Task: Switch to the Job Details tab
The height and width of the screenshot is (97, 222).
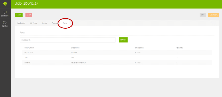Action: pos(21,23)
